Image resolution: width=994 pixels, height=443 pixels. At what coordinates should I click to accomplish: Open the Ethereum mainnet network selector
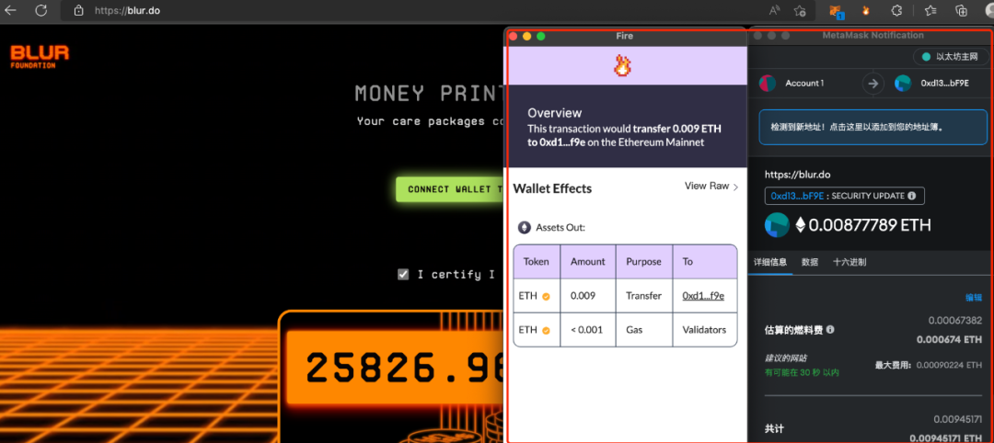pos(950,57)
